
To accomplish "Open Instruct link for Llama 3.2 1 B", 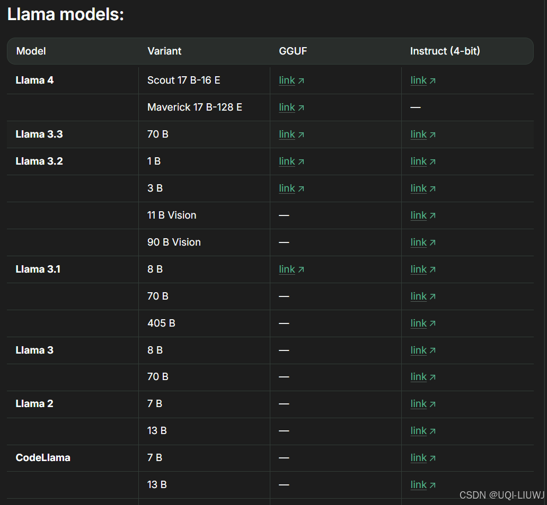I will 423,161.
